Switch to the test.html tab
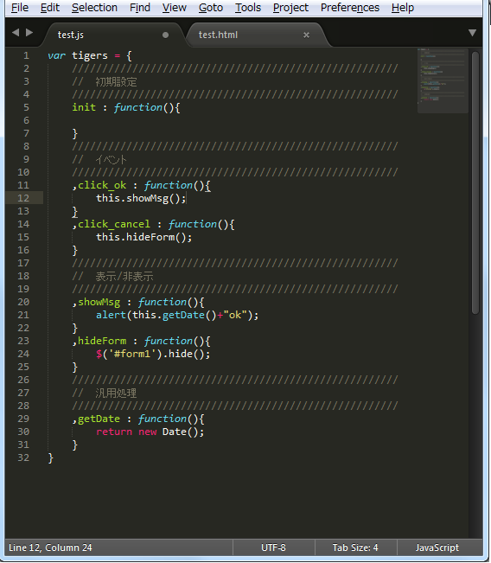Image resolution: width=491 pixels, height=563 pixels. [257, 35]
